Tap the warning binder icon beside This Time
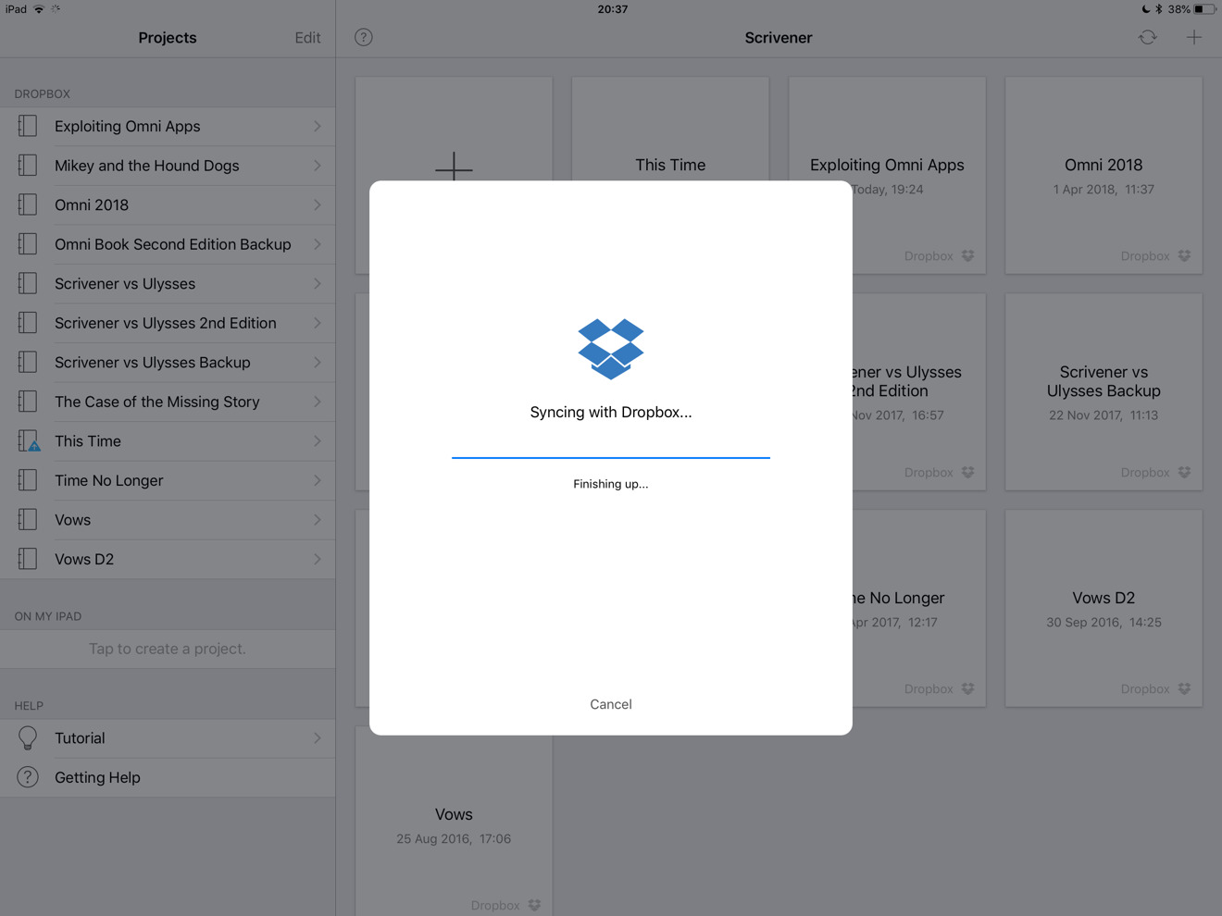The width and height of the screenshot is (1222, 916). [29, 440]
